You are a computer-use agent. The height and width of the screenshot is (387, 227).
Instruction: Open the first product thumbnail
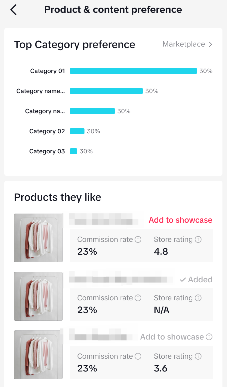point(38,238)
